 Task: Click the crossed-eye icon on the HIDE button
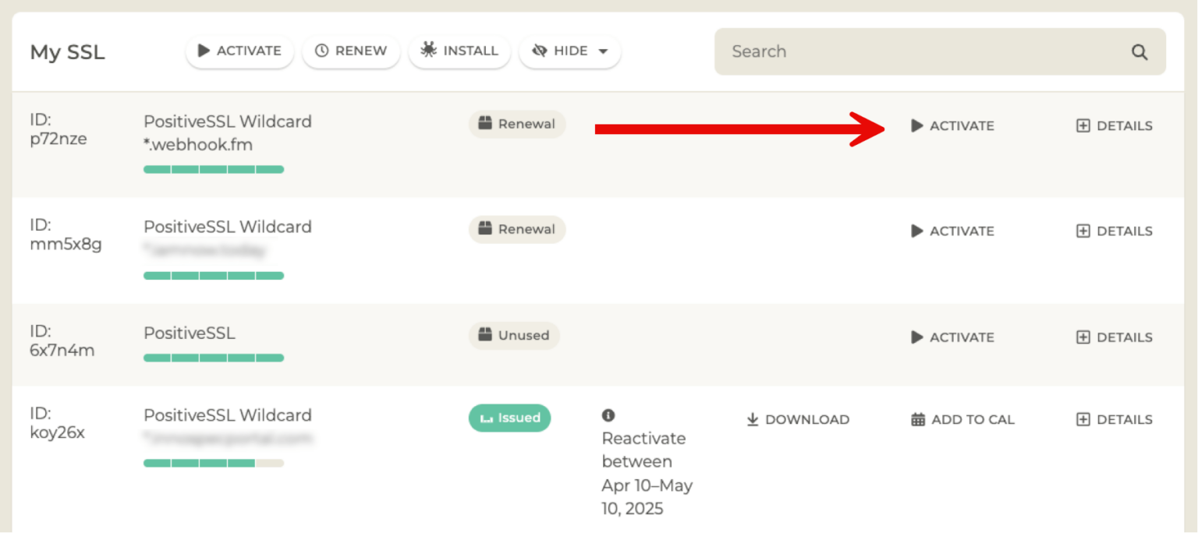pyautogui.click(x=539, y=50)
